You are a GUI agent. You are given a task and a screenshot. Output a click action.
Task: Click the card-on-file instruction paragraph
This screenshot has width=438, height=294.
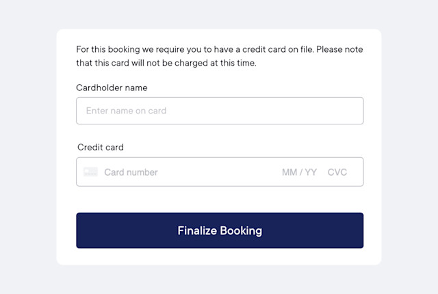[x=220, y=56]
